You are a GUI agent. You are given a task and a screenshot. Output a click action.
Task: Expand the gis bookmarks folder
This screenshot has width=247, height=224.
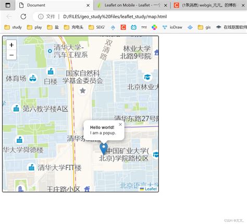(x=204, y=27)
